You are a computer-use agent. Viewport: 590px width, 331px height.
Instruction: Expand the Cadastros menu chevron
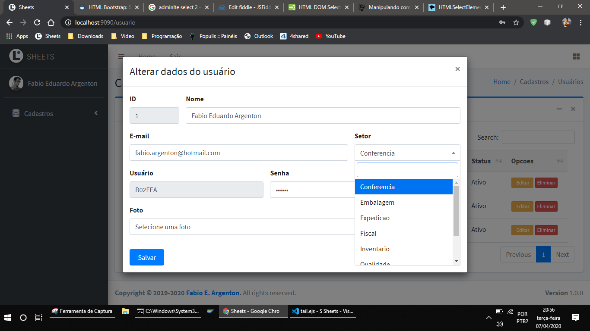[x=96, y=113]
